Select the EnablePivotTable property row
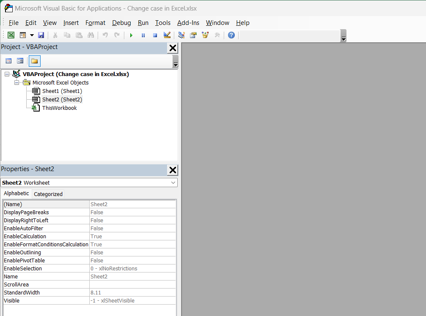426x316 pixels. [89, 260]
